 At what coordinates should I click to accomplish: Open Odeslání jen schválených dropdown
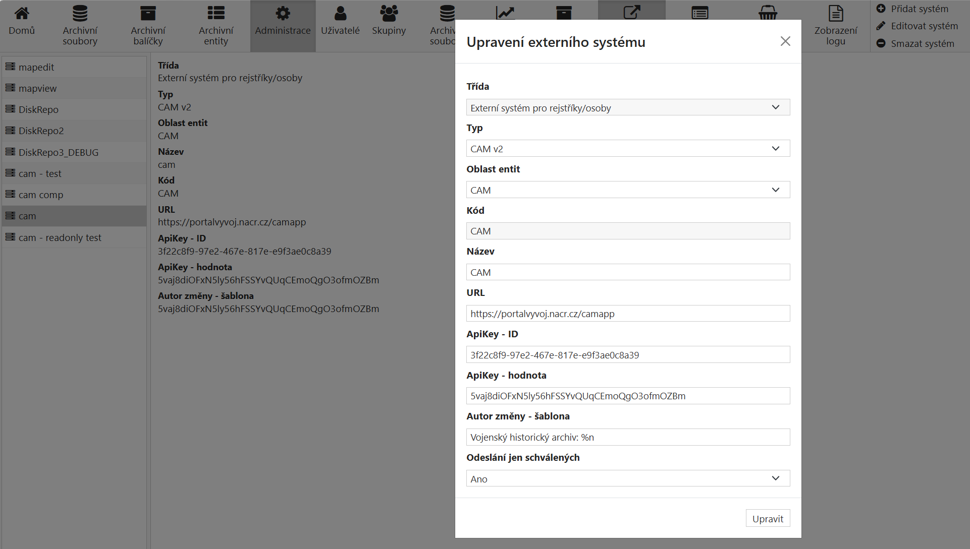(x=628, y=478)
